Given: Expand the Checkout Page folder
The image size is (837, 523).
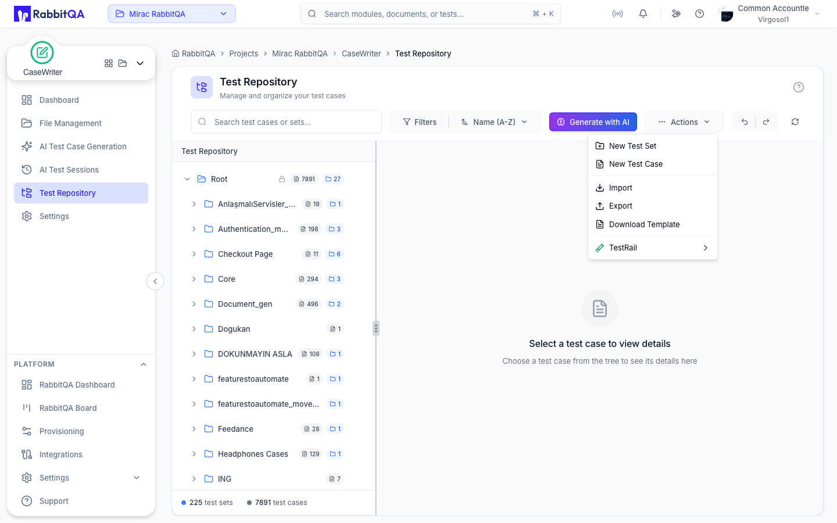Looking at the screenshot, I should tap(194, 254).
